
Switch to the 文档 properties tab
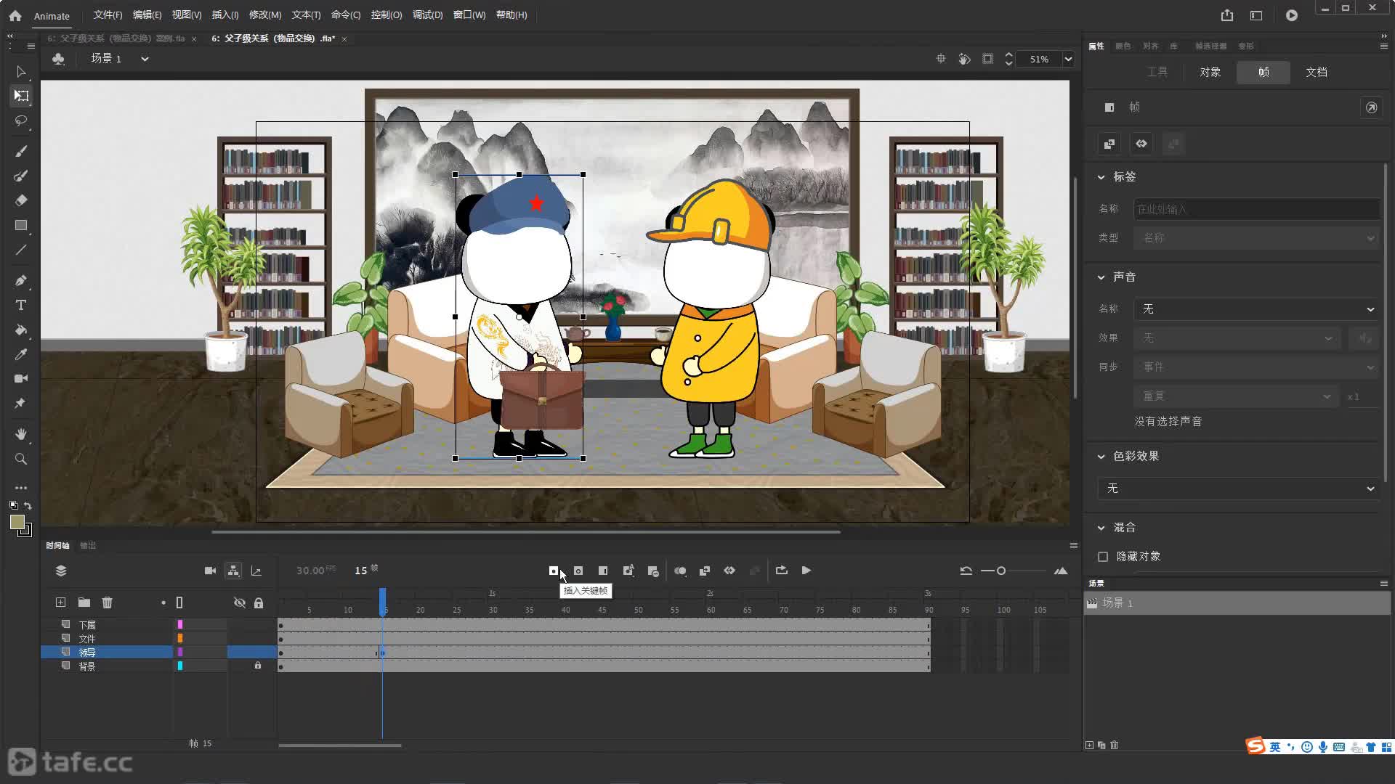click(x=1317, y=72)
